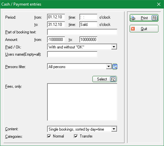Image resolution: width=164 pixels, height=146 pixels.
Task: Click the Select F2 button
Action: point(105,79)
